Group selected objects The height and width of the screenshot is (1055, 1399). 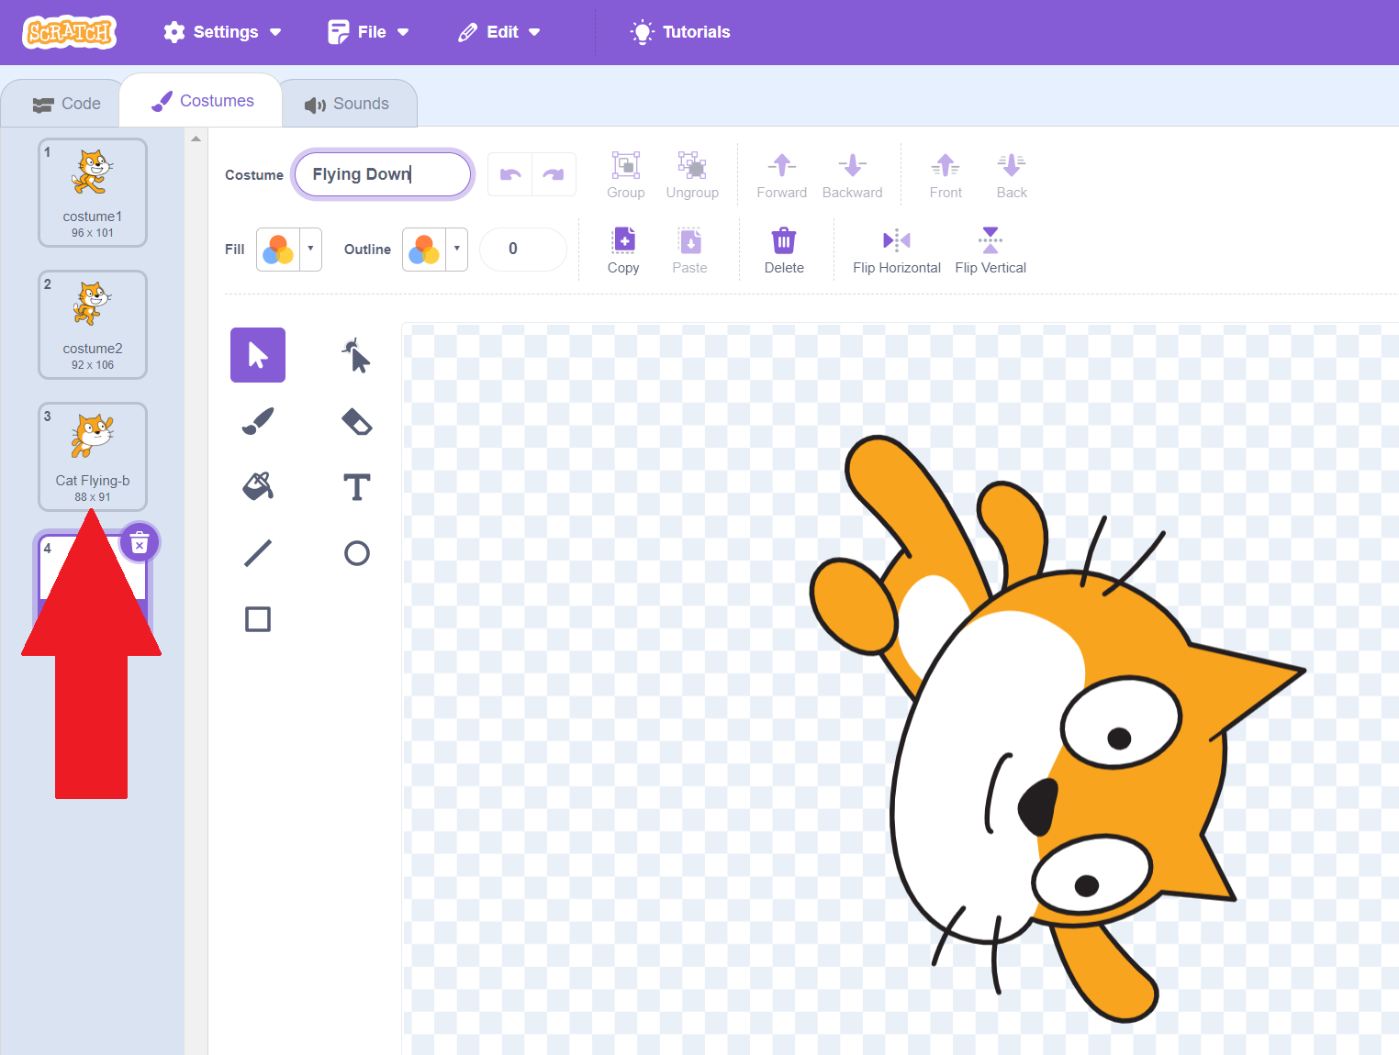pos(626,175)
